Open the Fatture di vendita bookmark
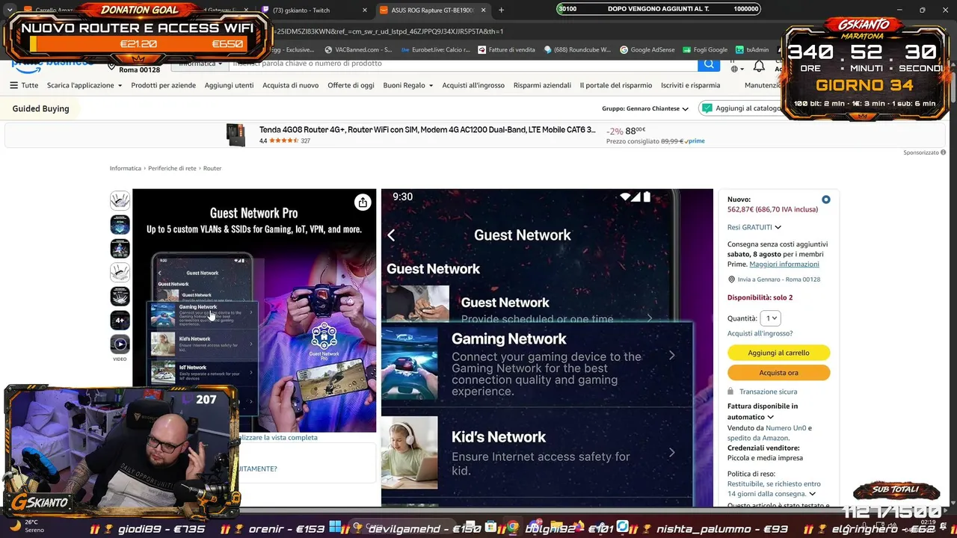The width and height of the screenshot is (957, 538). click(507, 50)
